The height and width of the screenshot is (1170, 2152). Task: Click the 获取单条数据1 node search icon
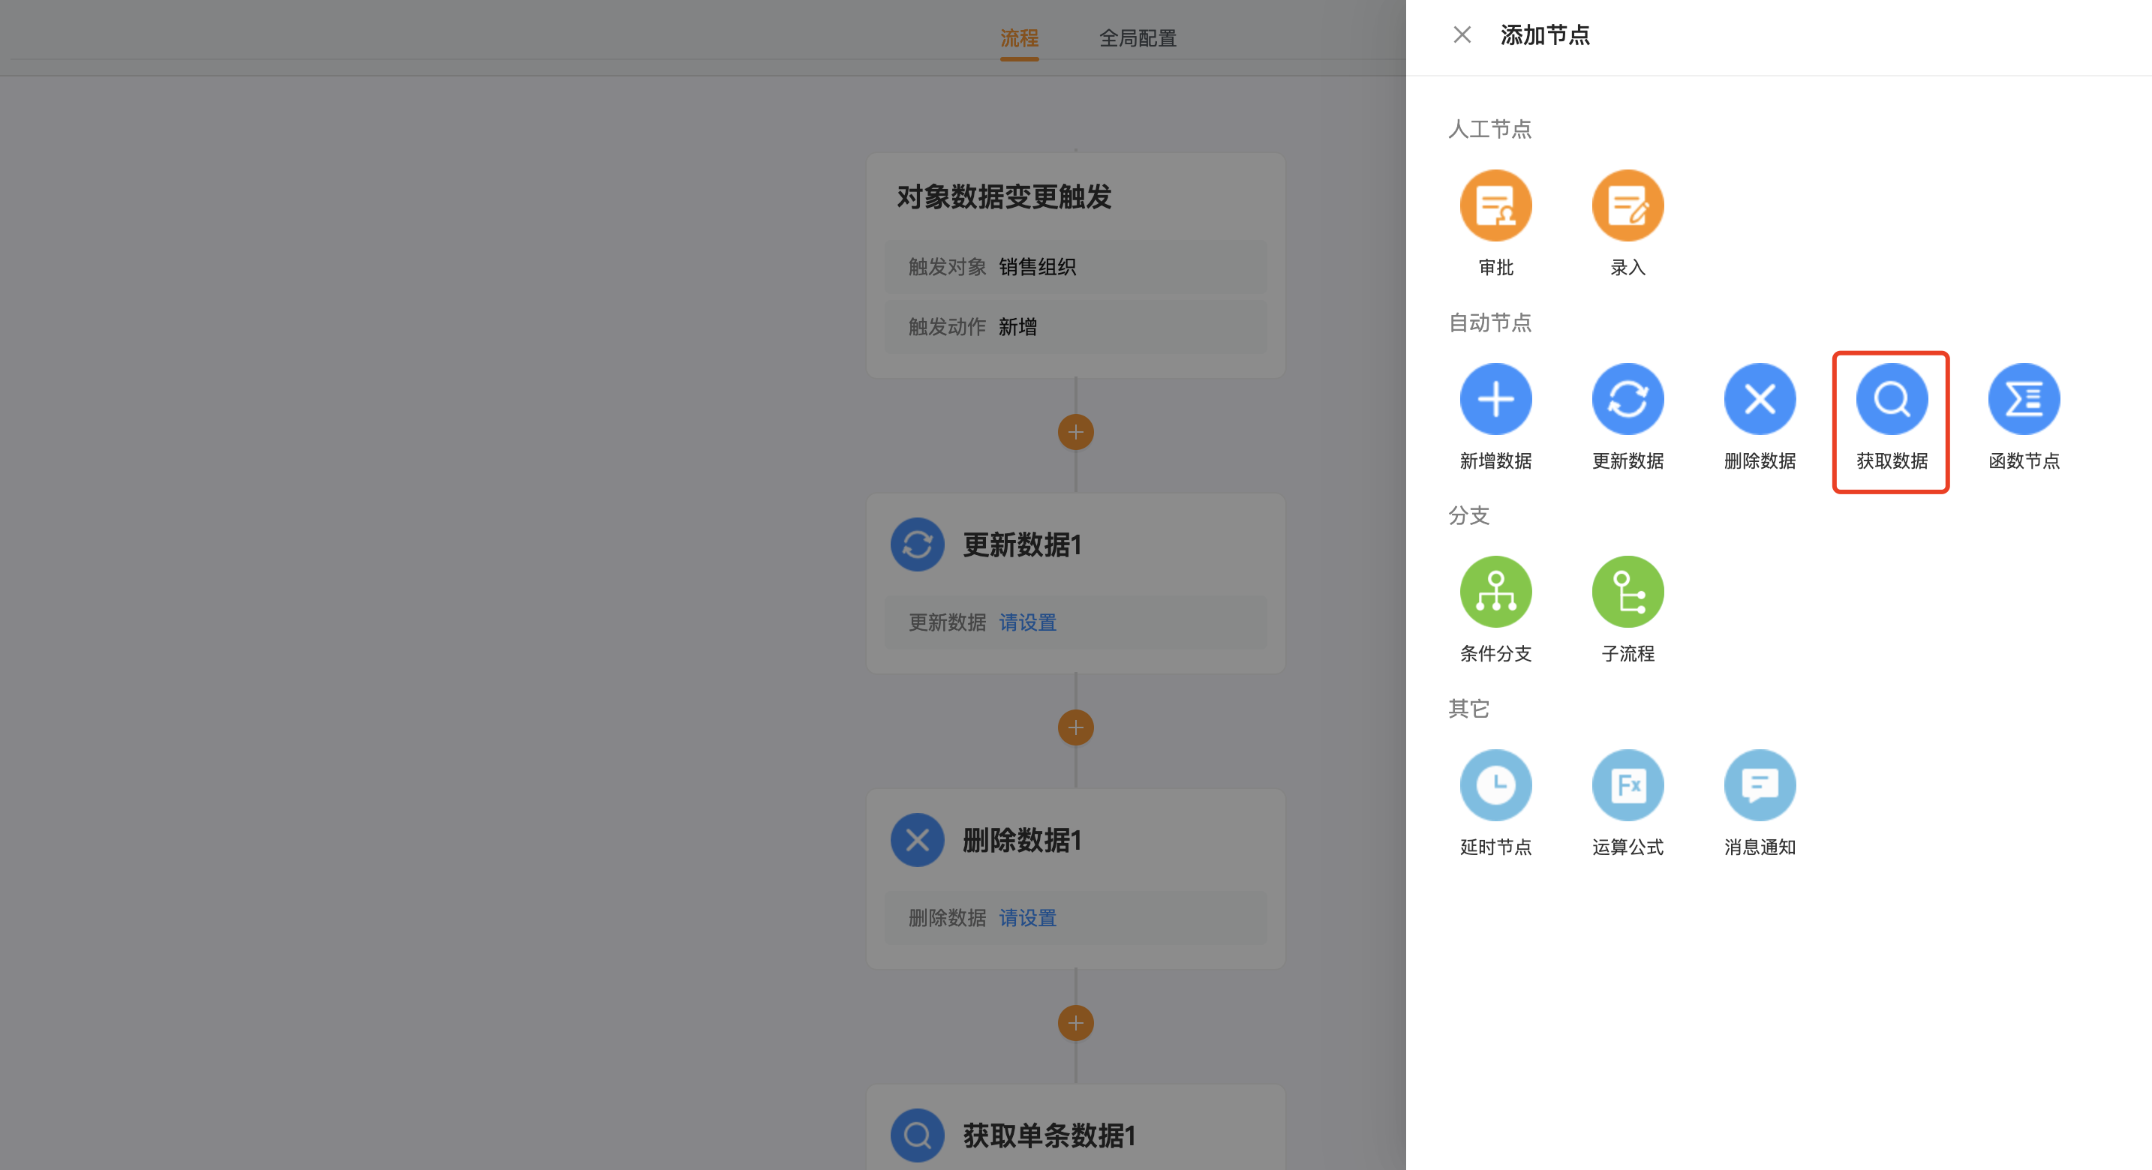click(917, 1135)
